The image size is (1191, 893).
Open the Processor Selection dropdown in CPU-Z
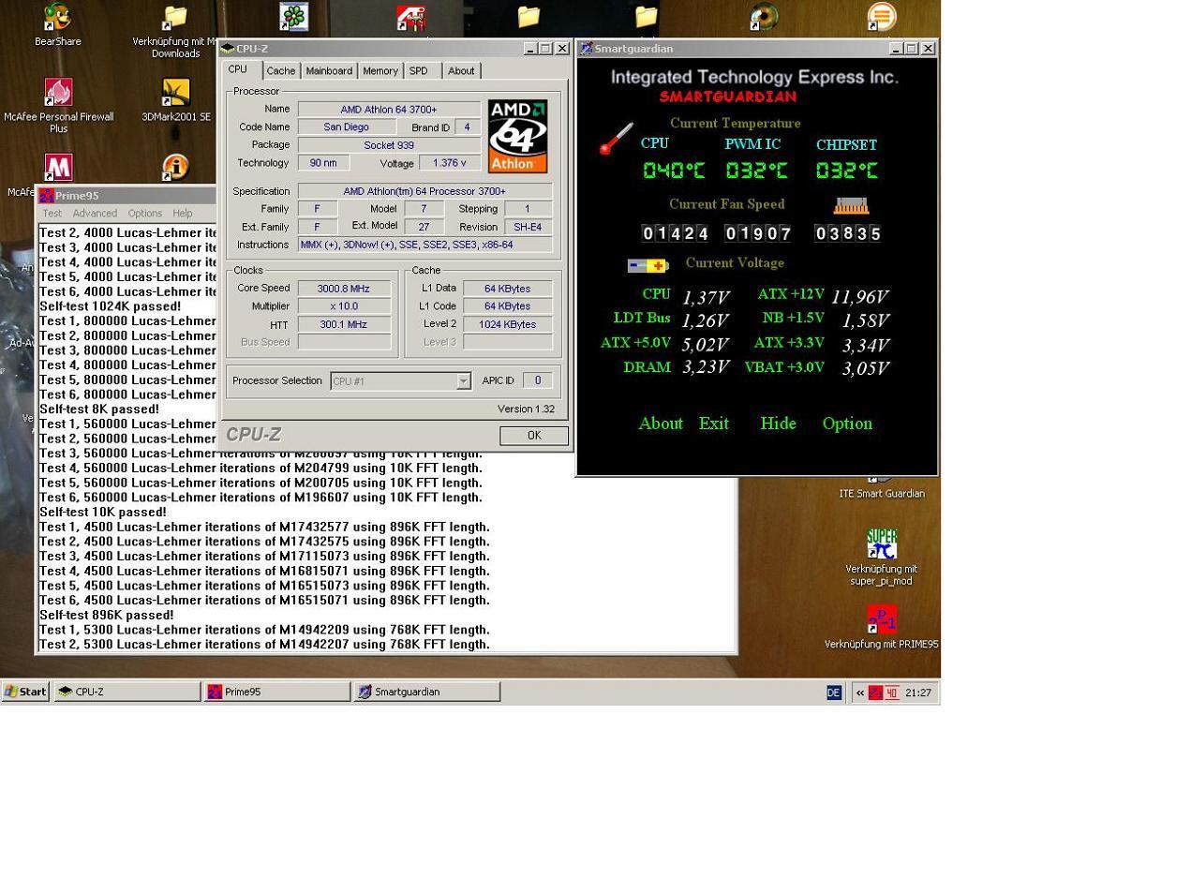pos(463,381)
